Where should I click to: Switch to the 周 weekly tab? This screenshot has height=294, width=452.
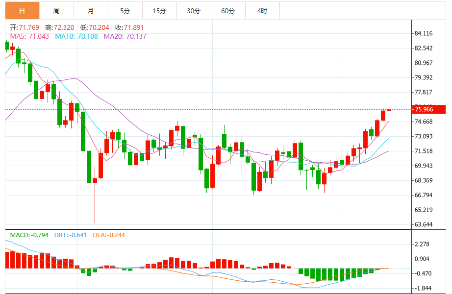tap(56, 11)
